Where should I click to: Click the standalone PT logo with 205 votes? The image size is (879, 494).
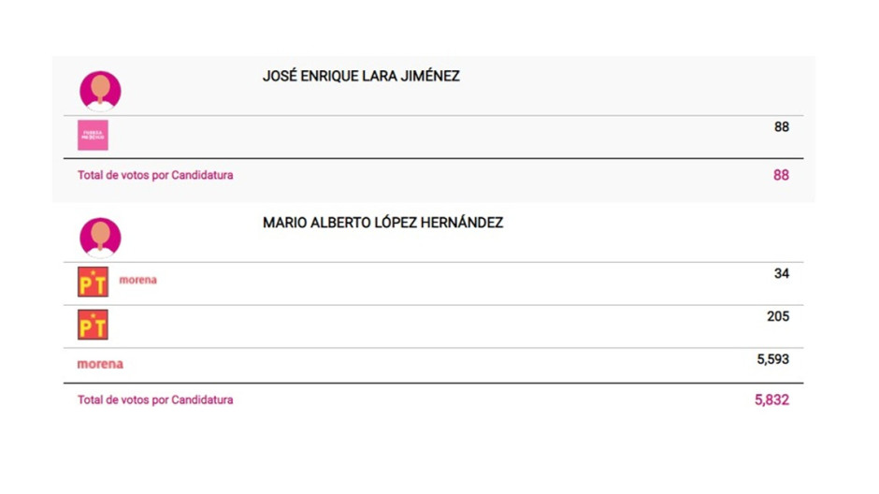point(93,325)
